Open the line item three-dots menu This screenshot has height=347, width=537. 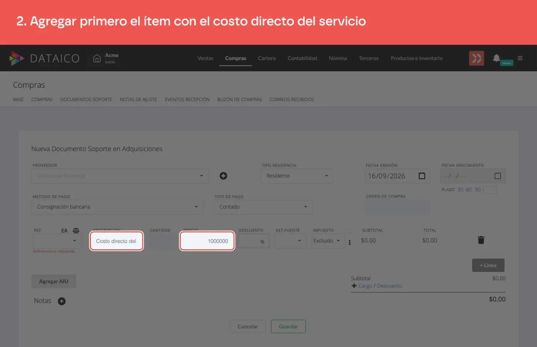tap(349, 243)
